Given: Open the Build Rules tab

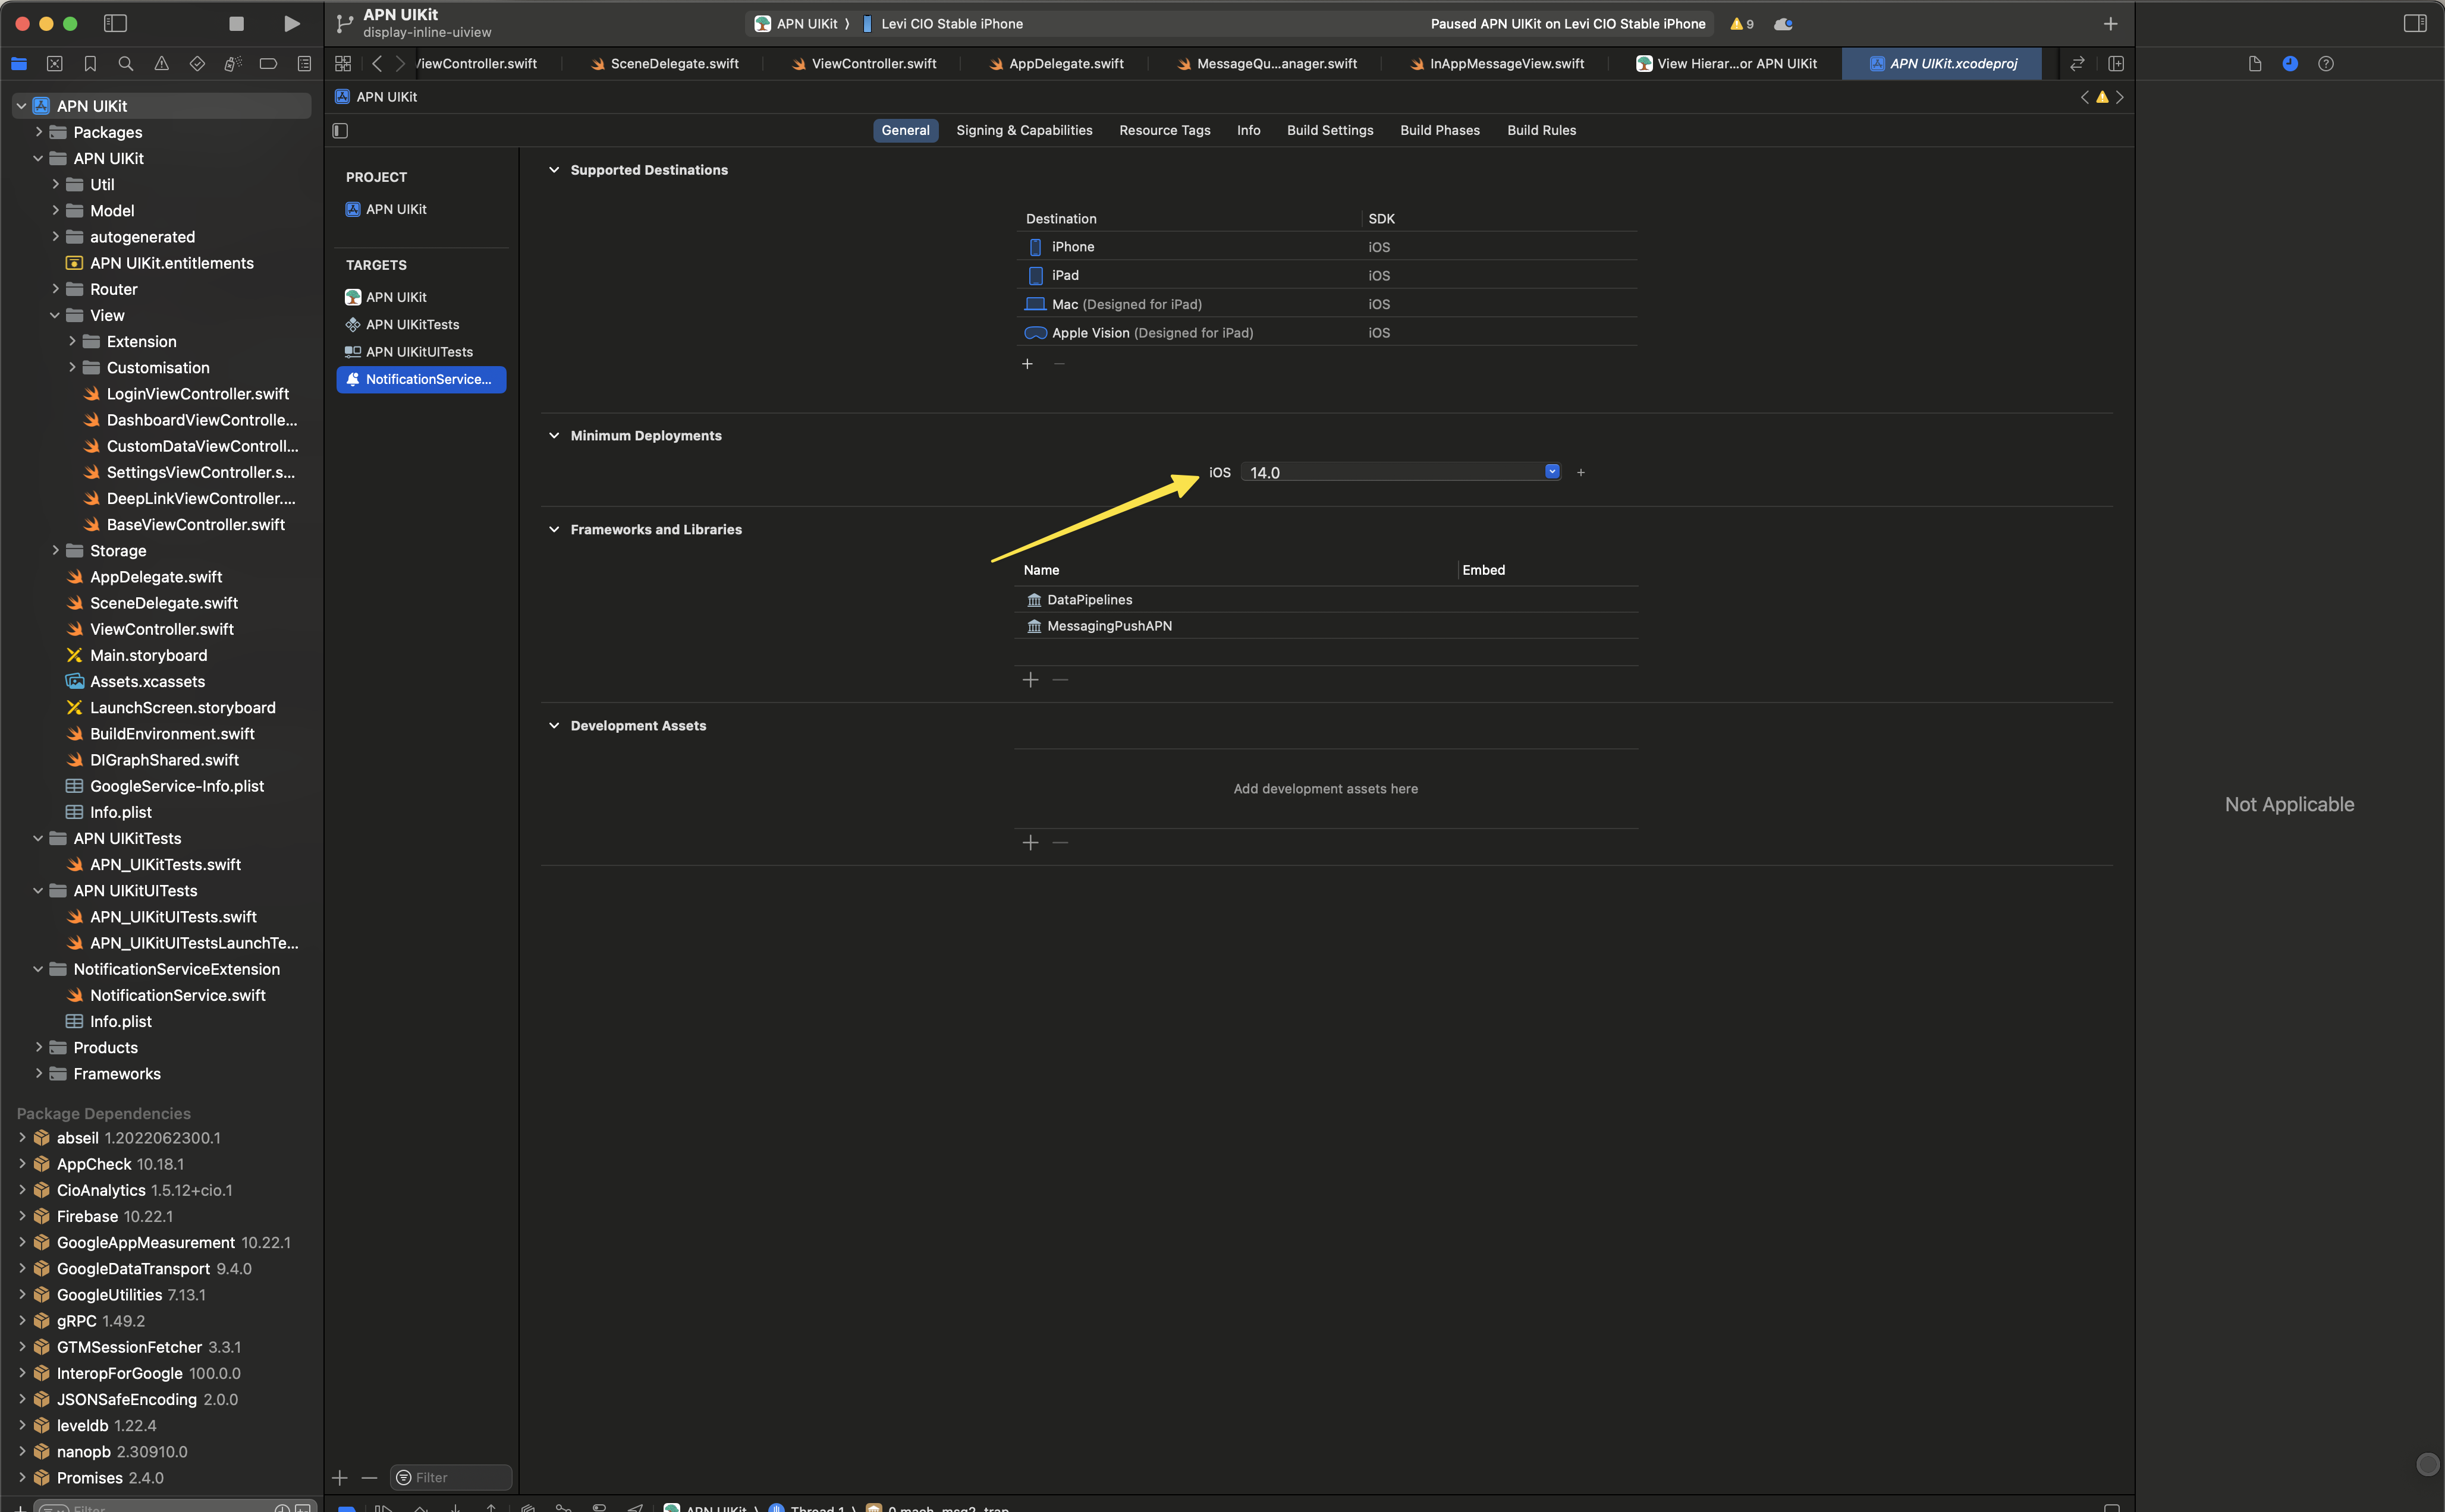Looking at the screenshot, I should click(x=1542, y=130).
